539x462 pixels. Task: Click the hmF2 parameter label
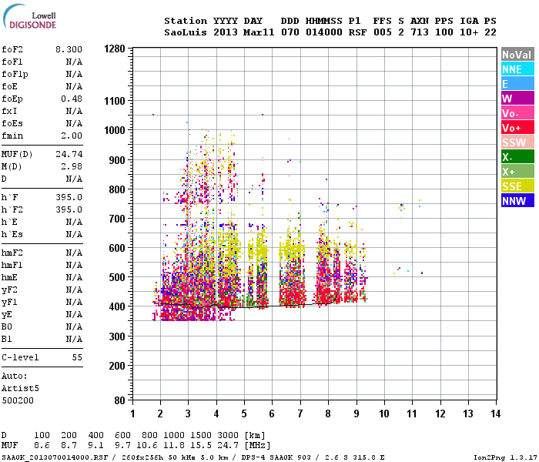(x=12, y=253)
